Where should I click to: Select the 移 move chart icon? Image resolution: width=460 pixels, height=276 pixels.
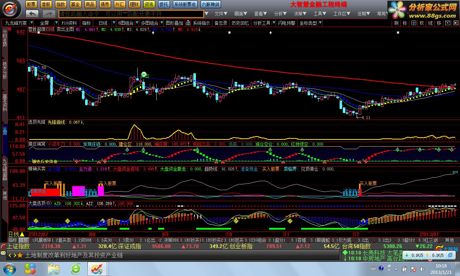[439, 23]
